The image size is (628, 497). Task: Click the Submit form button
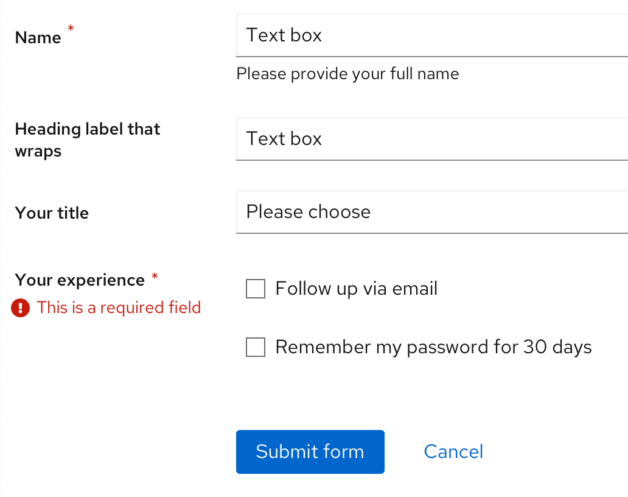tap(310, 452)
